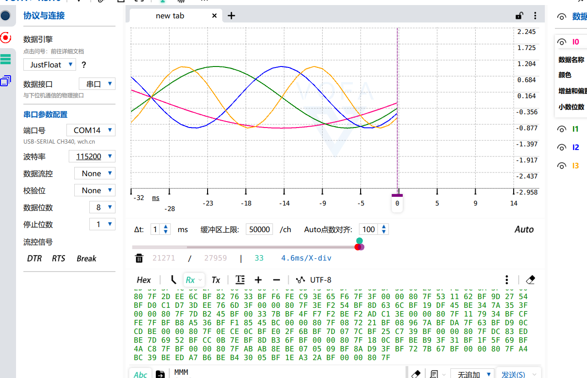Viewport: 587px width, 378px height.
Task: Select the I0 channel label
Action: [576, 42]
